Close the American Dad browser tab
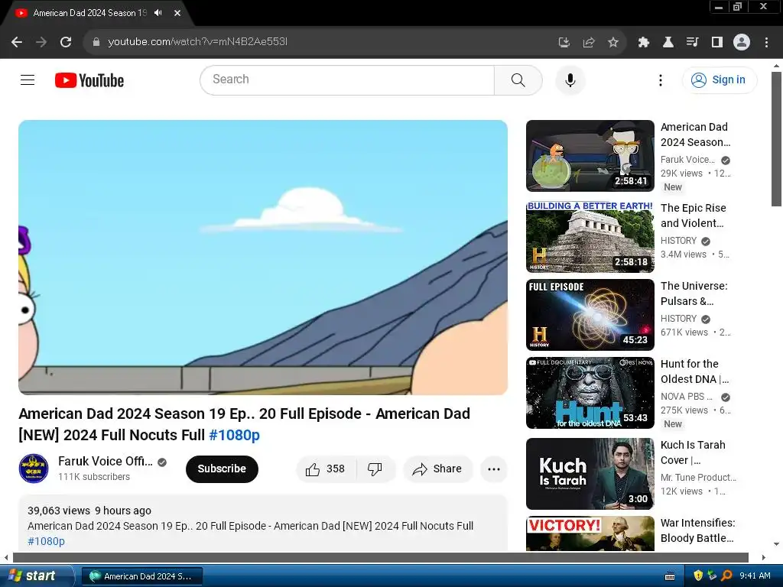This screenshot has height=587, width=783. (x=177, y=13)
